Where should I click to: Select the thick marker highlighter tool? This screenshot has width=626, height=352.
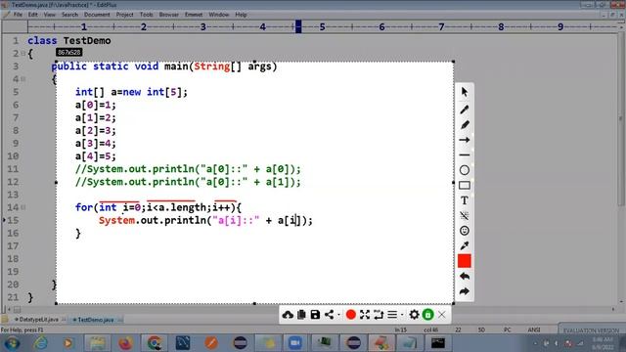coord(465,124)
